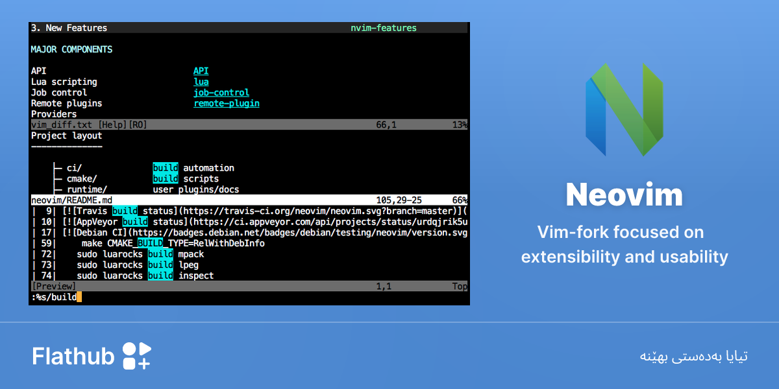Click the 66,1 cursor position indicator
The width and height of the screenshot is (779, 389).
[386, 124]
